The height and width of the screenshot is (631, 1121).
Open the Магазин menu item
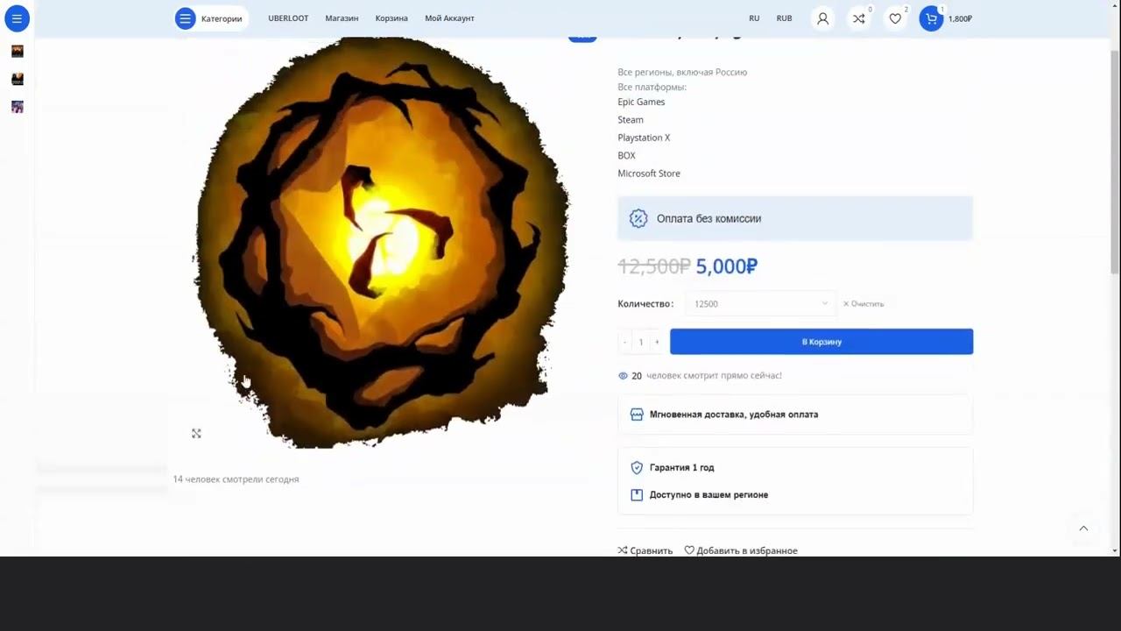(x=342, y=18)
